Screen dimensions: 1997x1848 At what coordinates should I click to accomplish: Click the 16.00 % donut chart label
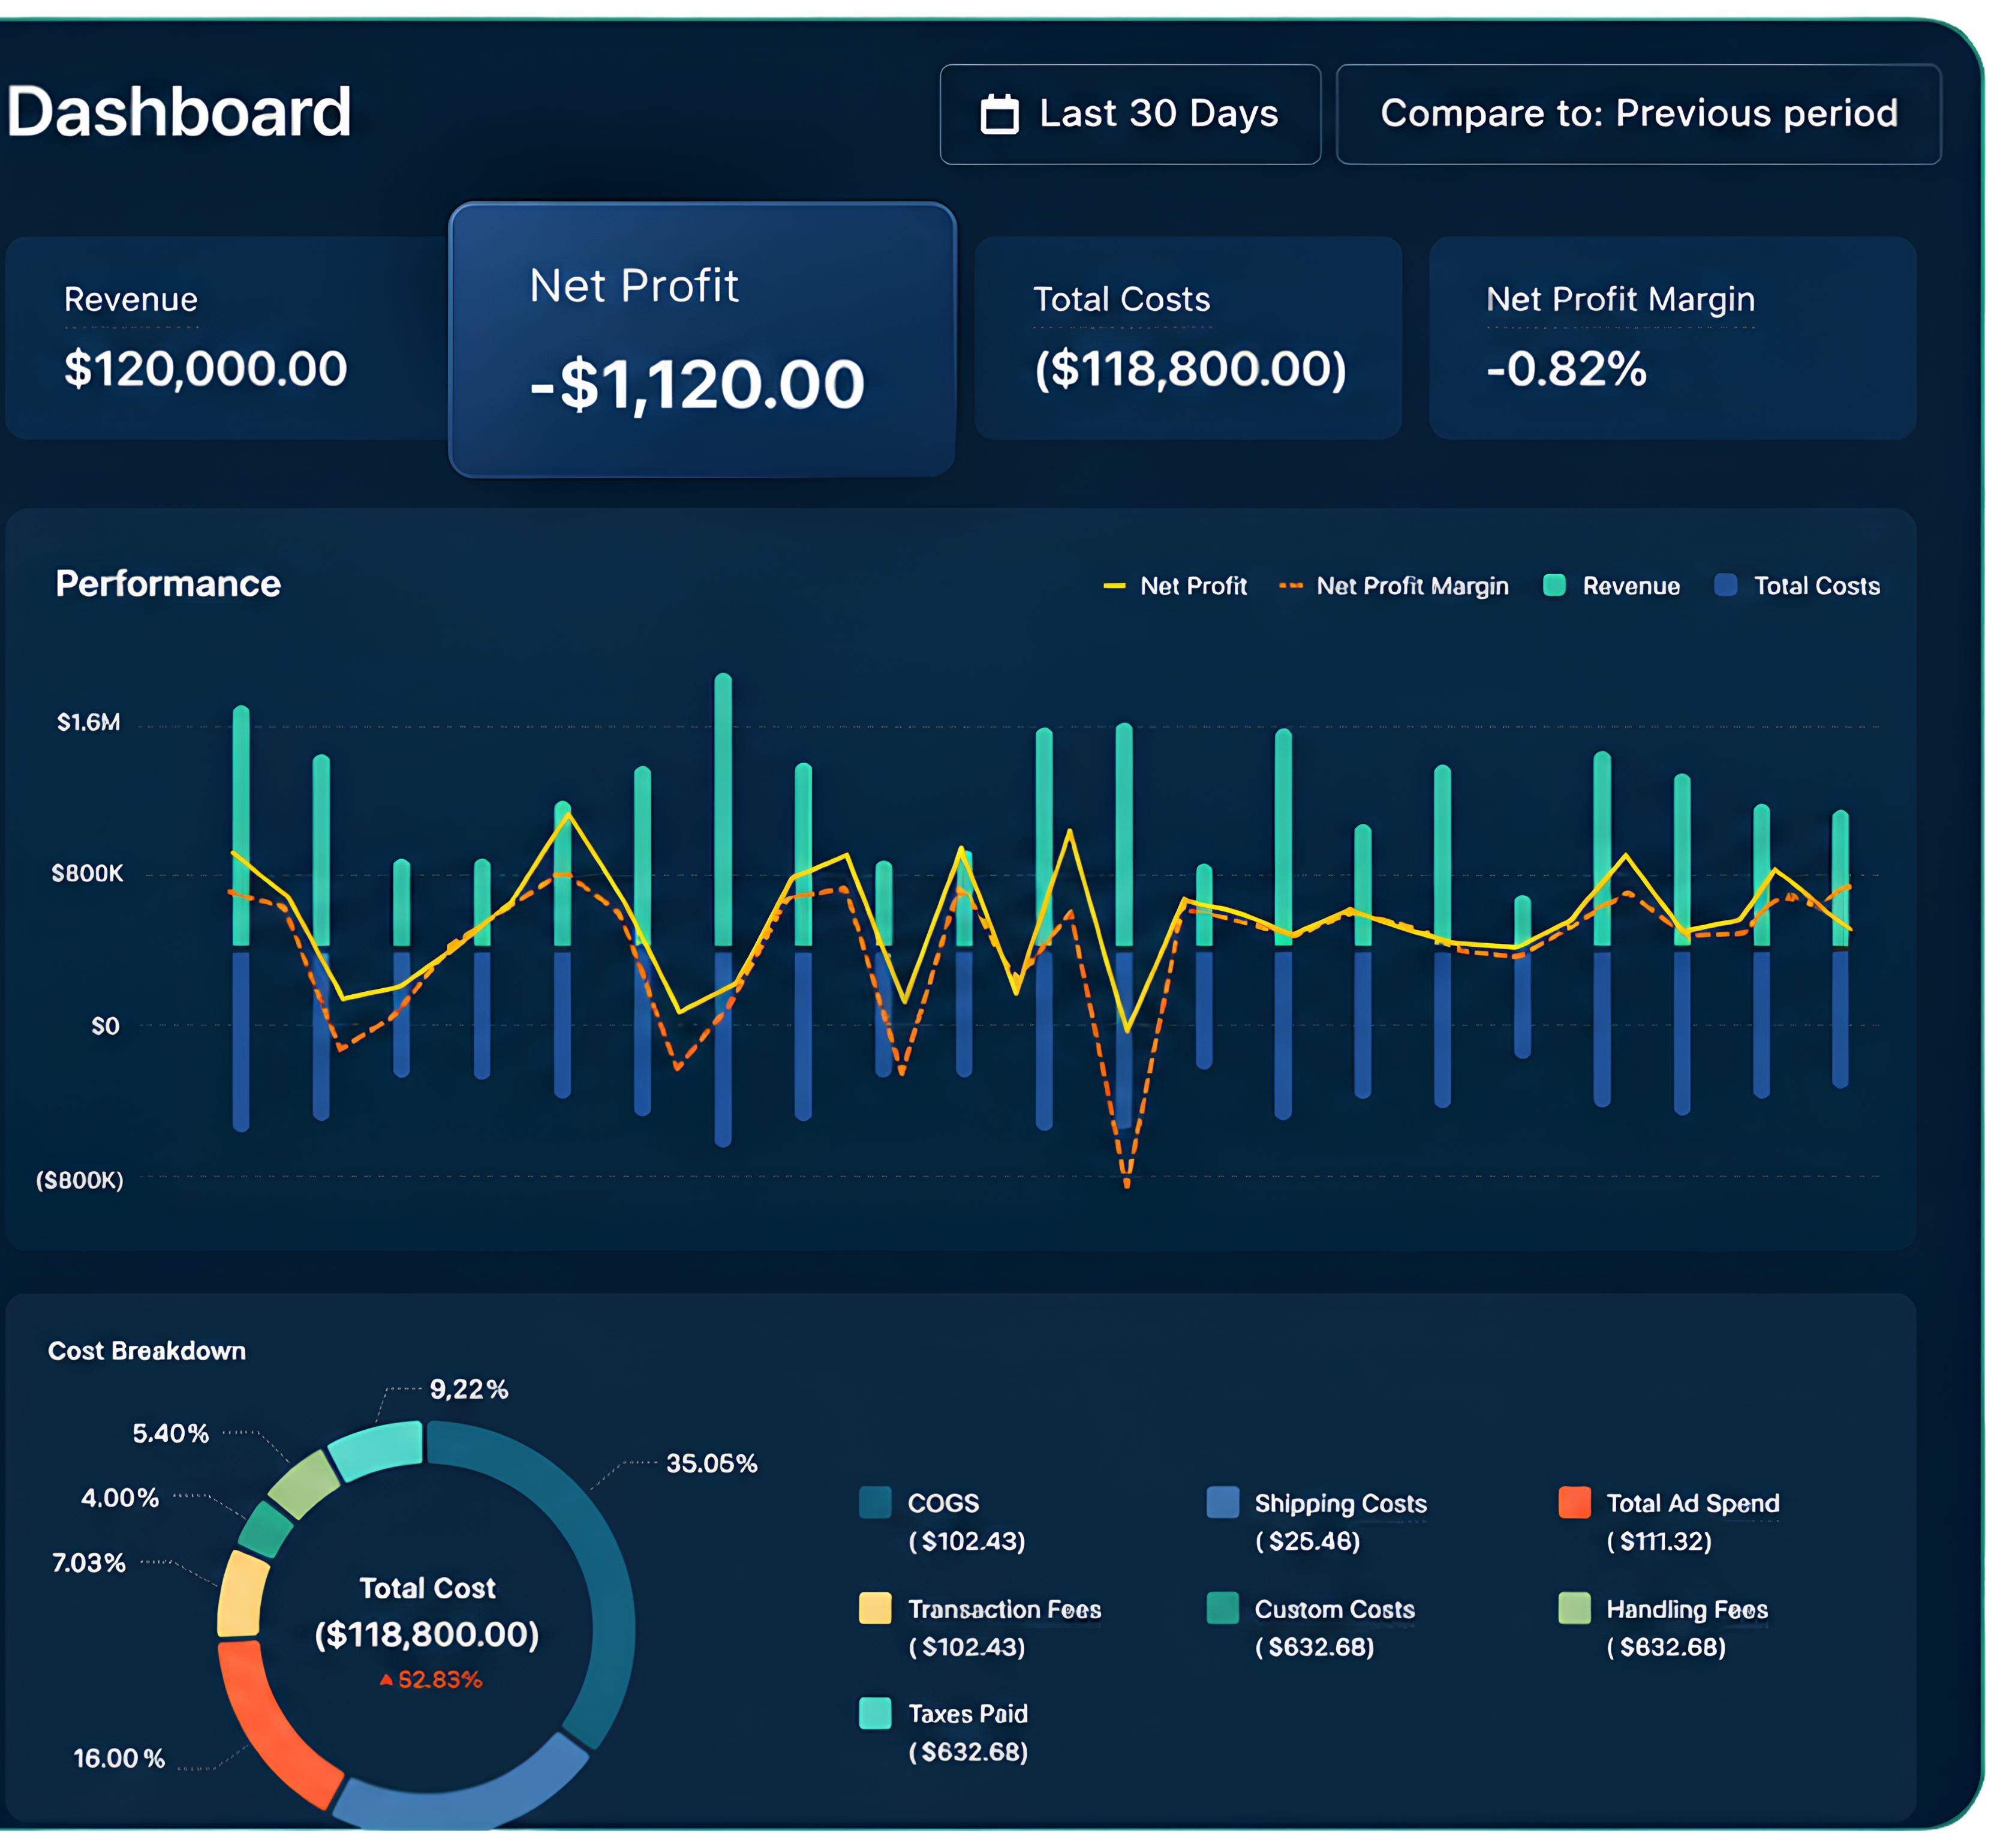point(119,1759)
